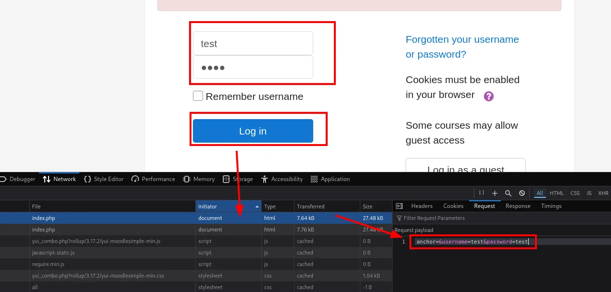The height and width of the screenshot is (292, 611).
Task: Click the Network up-down arrows icon
Action: tap(47, 179)
